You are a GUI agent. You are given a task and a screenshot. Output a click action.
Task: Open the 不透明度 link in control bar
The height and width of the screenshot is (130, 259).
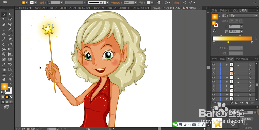(116, 3)
